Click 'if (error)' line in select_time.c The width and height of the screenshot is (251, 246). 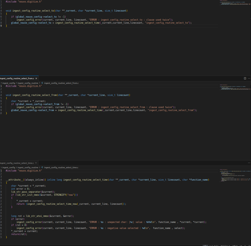pos(18,219)
